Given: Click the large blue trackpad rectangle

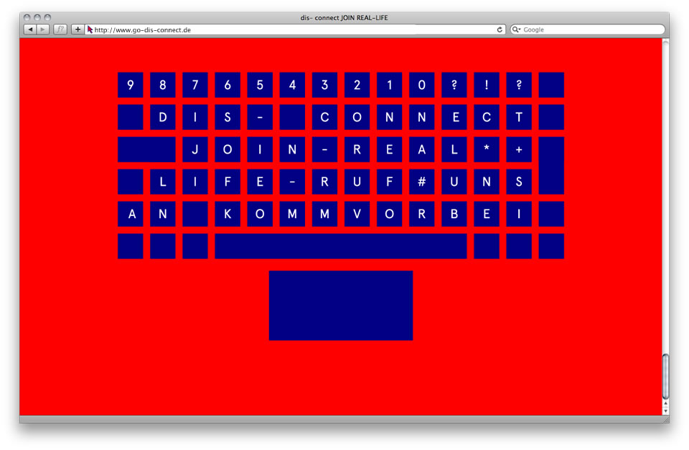Looking at the screenshot, I should (x=341, y=306).
